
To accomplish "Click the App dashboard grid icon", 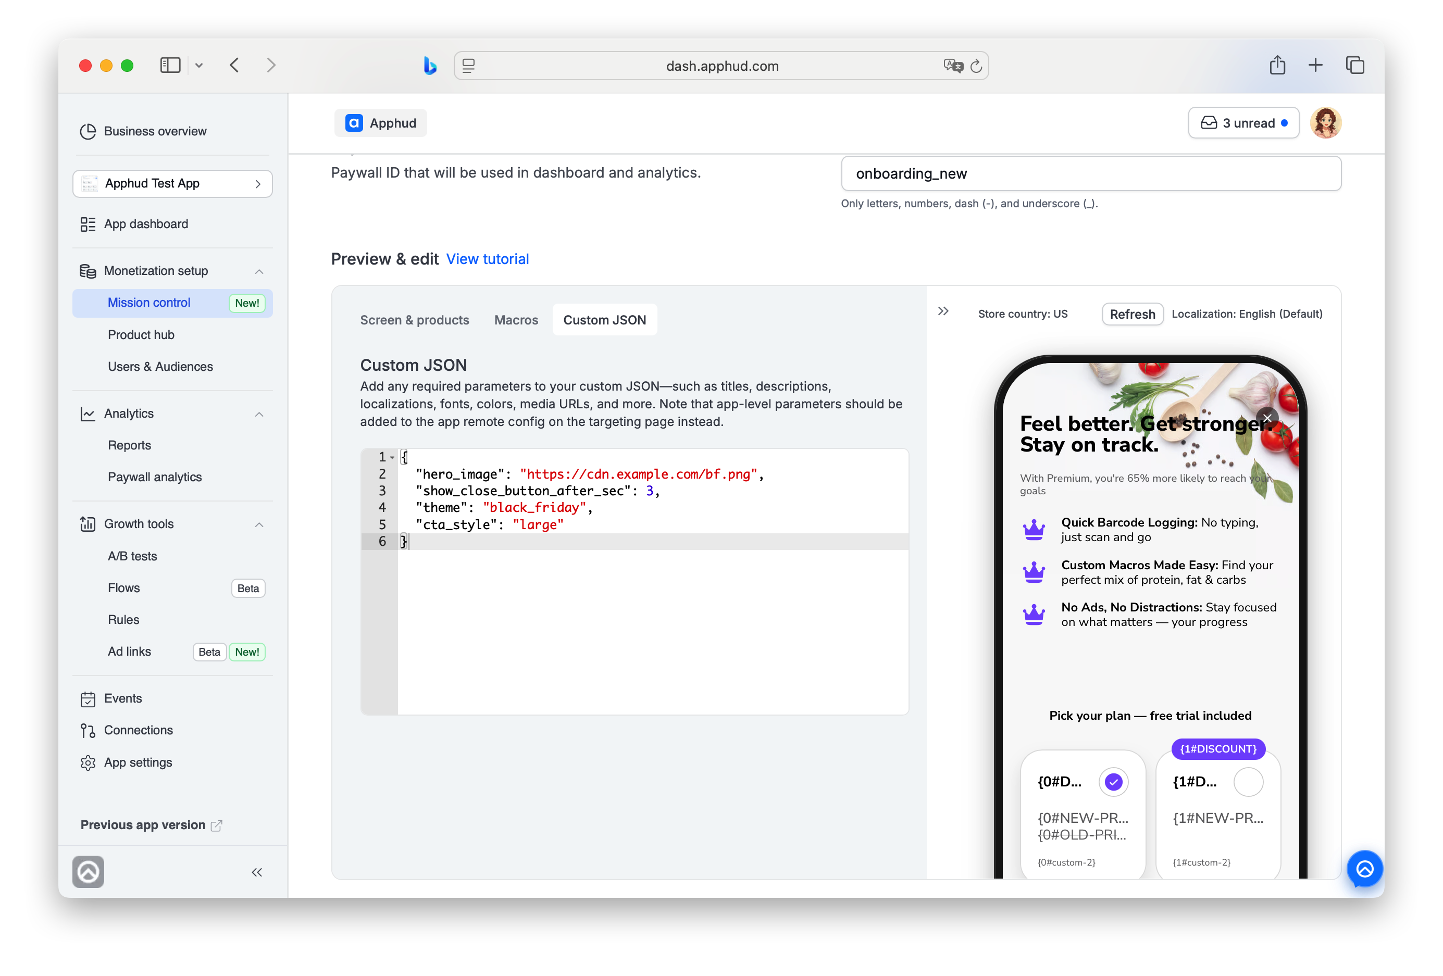I will pos(88,224).
